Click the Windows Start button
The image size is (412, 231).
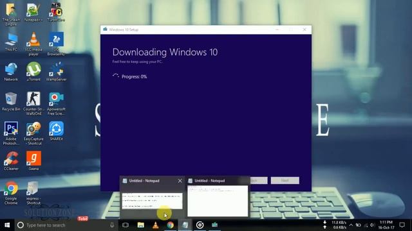point(7,225)
